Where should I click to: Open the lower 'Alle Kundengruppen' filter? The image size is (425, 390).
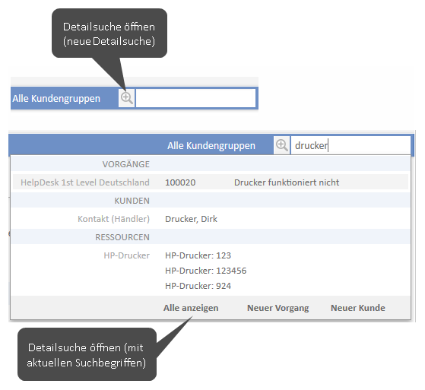tap(211, 145)
